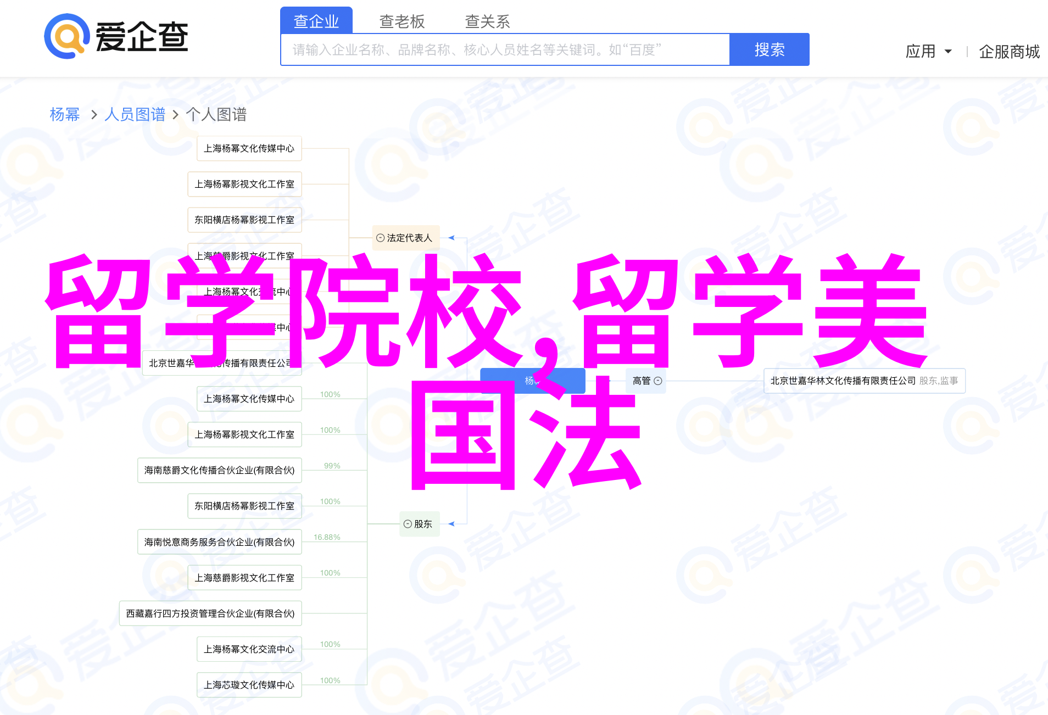Click the 搜索 button
1048x715 pixels.
coord(770,49)
